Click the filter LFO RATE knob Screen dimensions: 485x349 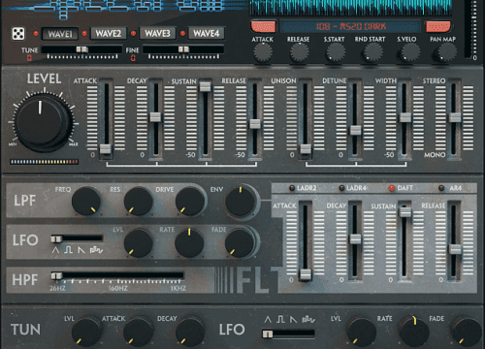(189, 243)
